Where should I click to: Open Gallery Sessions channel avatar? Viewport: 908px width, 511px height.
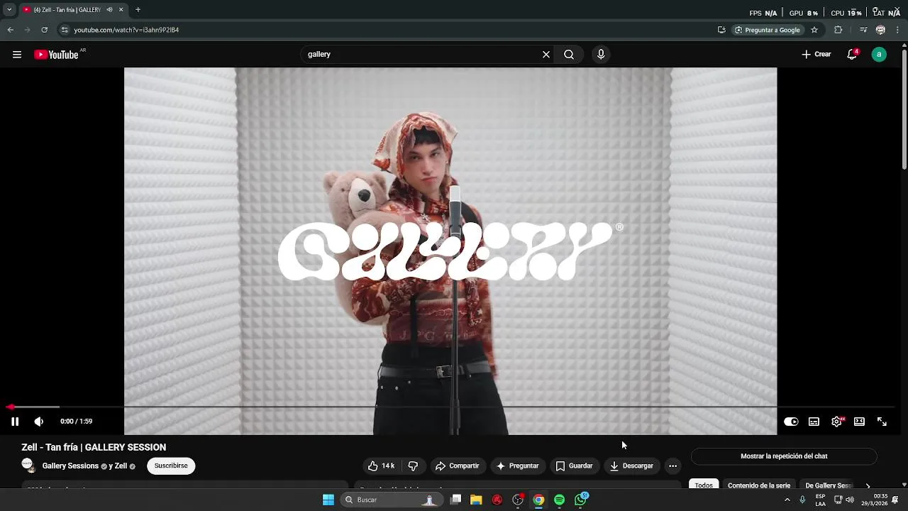click(x=28, y=466)
